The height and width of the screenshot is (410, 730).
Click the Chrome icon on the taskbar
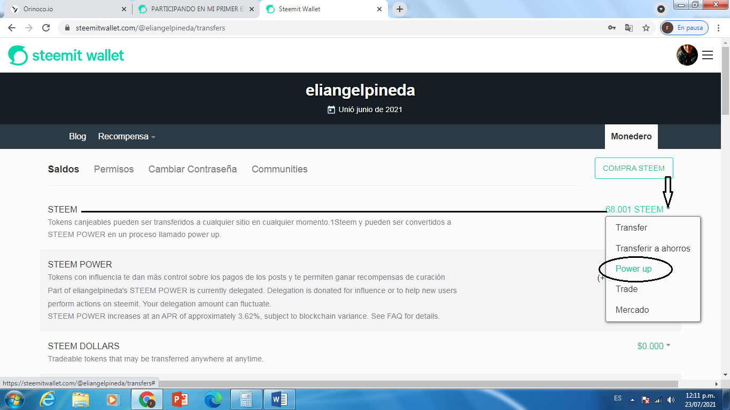[x=147, y=399]
